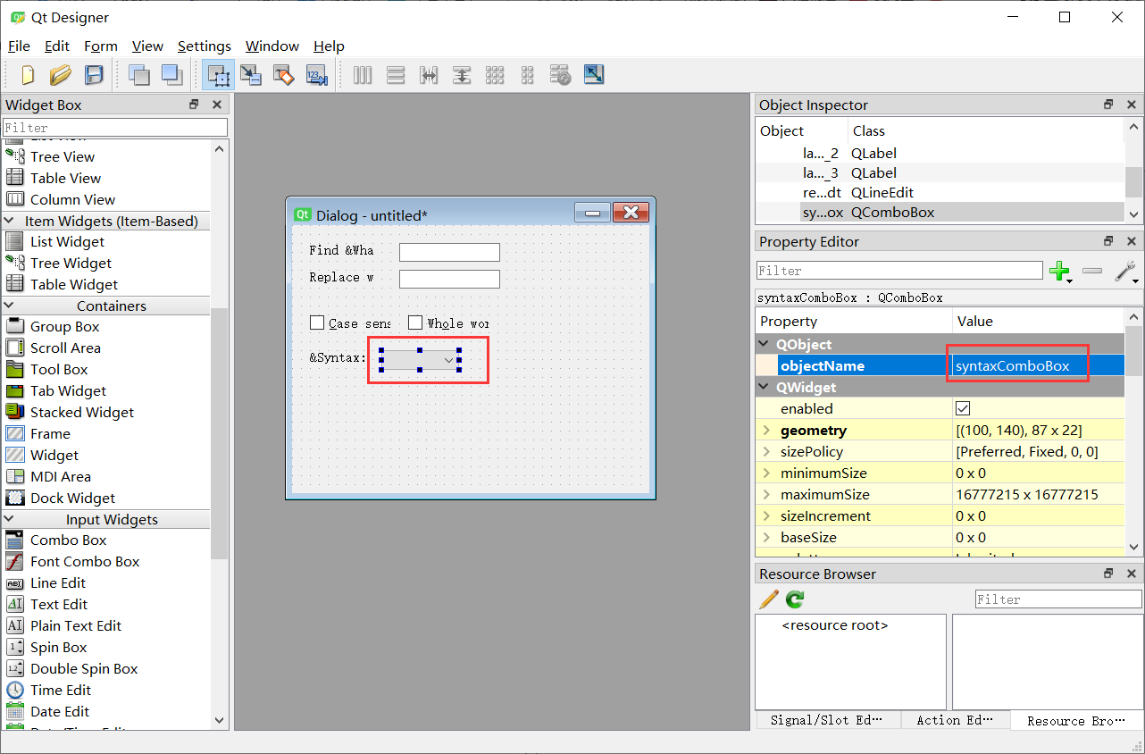Viewport: 1145px width, 754px height.
Task: Click the Lay Out in Form Layout icon
Action: point(528,75)
